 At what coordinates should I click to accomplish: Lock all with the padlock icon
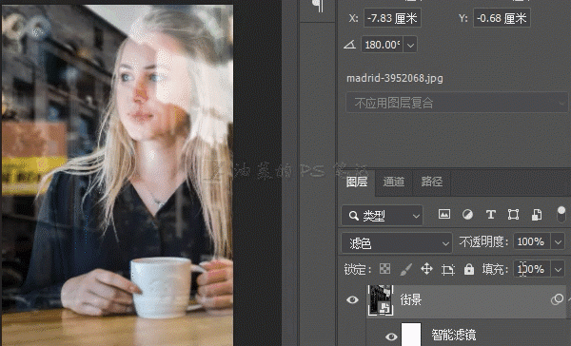[469, 269]
